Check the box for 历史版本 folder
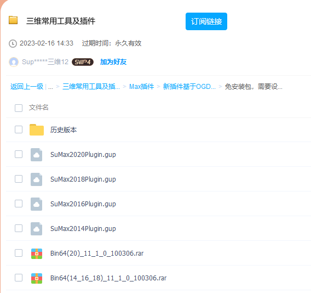The width and height of the screenshot is (311, 293). click(19, 129)
